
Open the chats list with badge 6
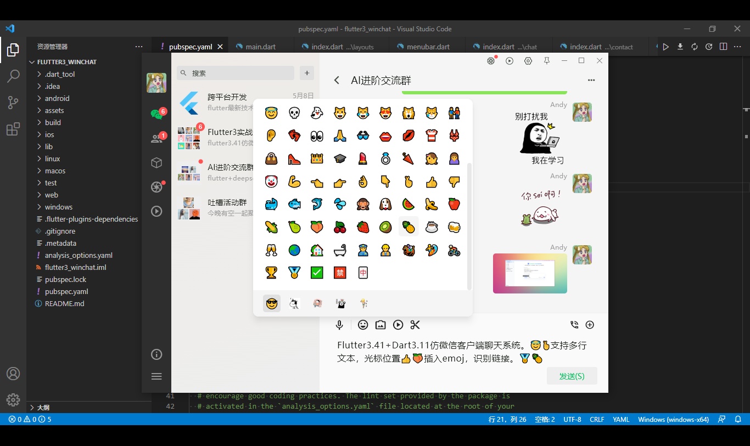pos(157,114)
